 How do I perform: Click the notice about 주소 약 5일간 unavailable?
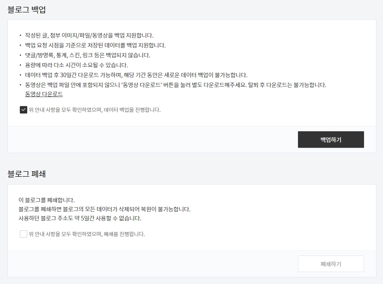pyautogui.click(x=80, y=218)
